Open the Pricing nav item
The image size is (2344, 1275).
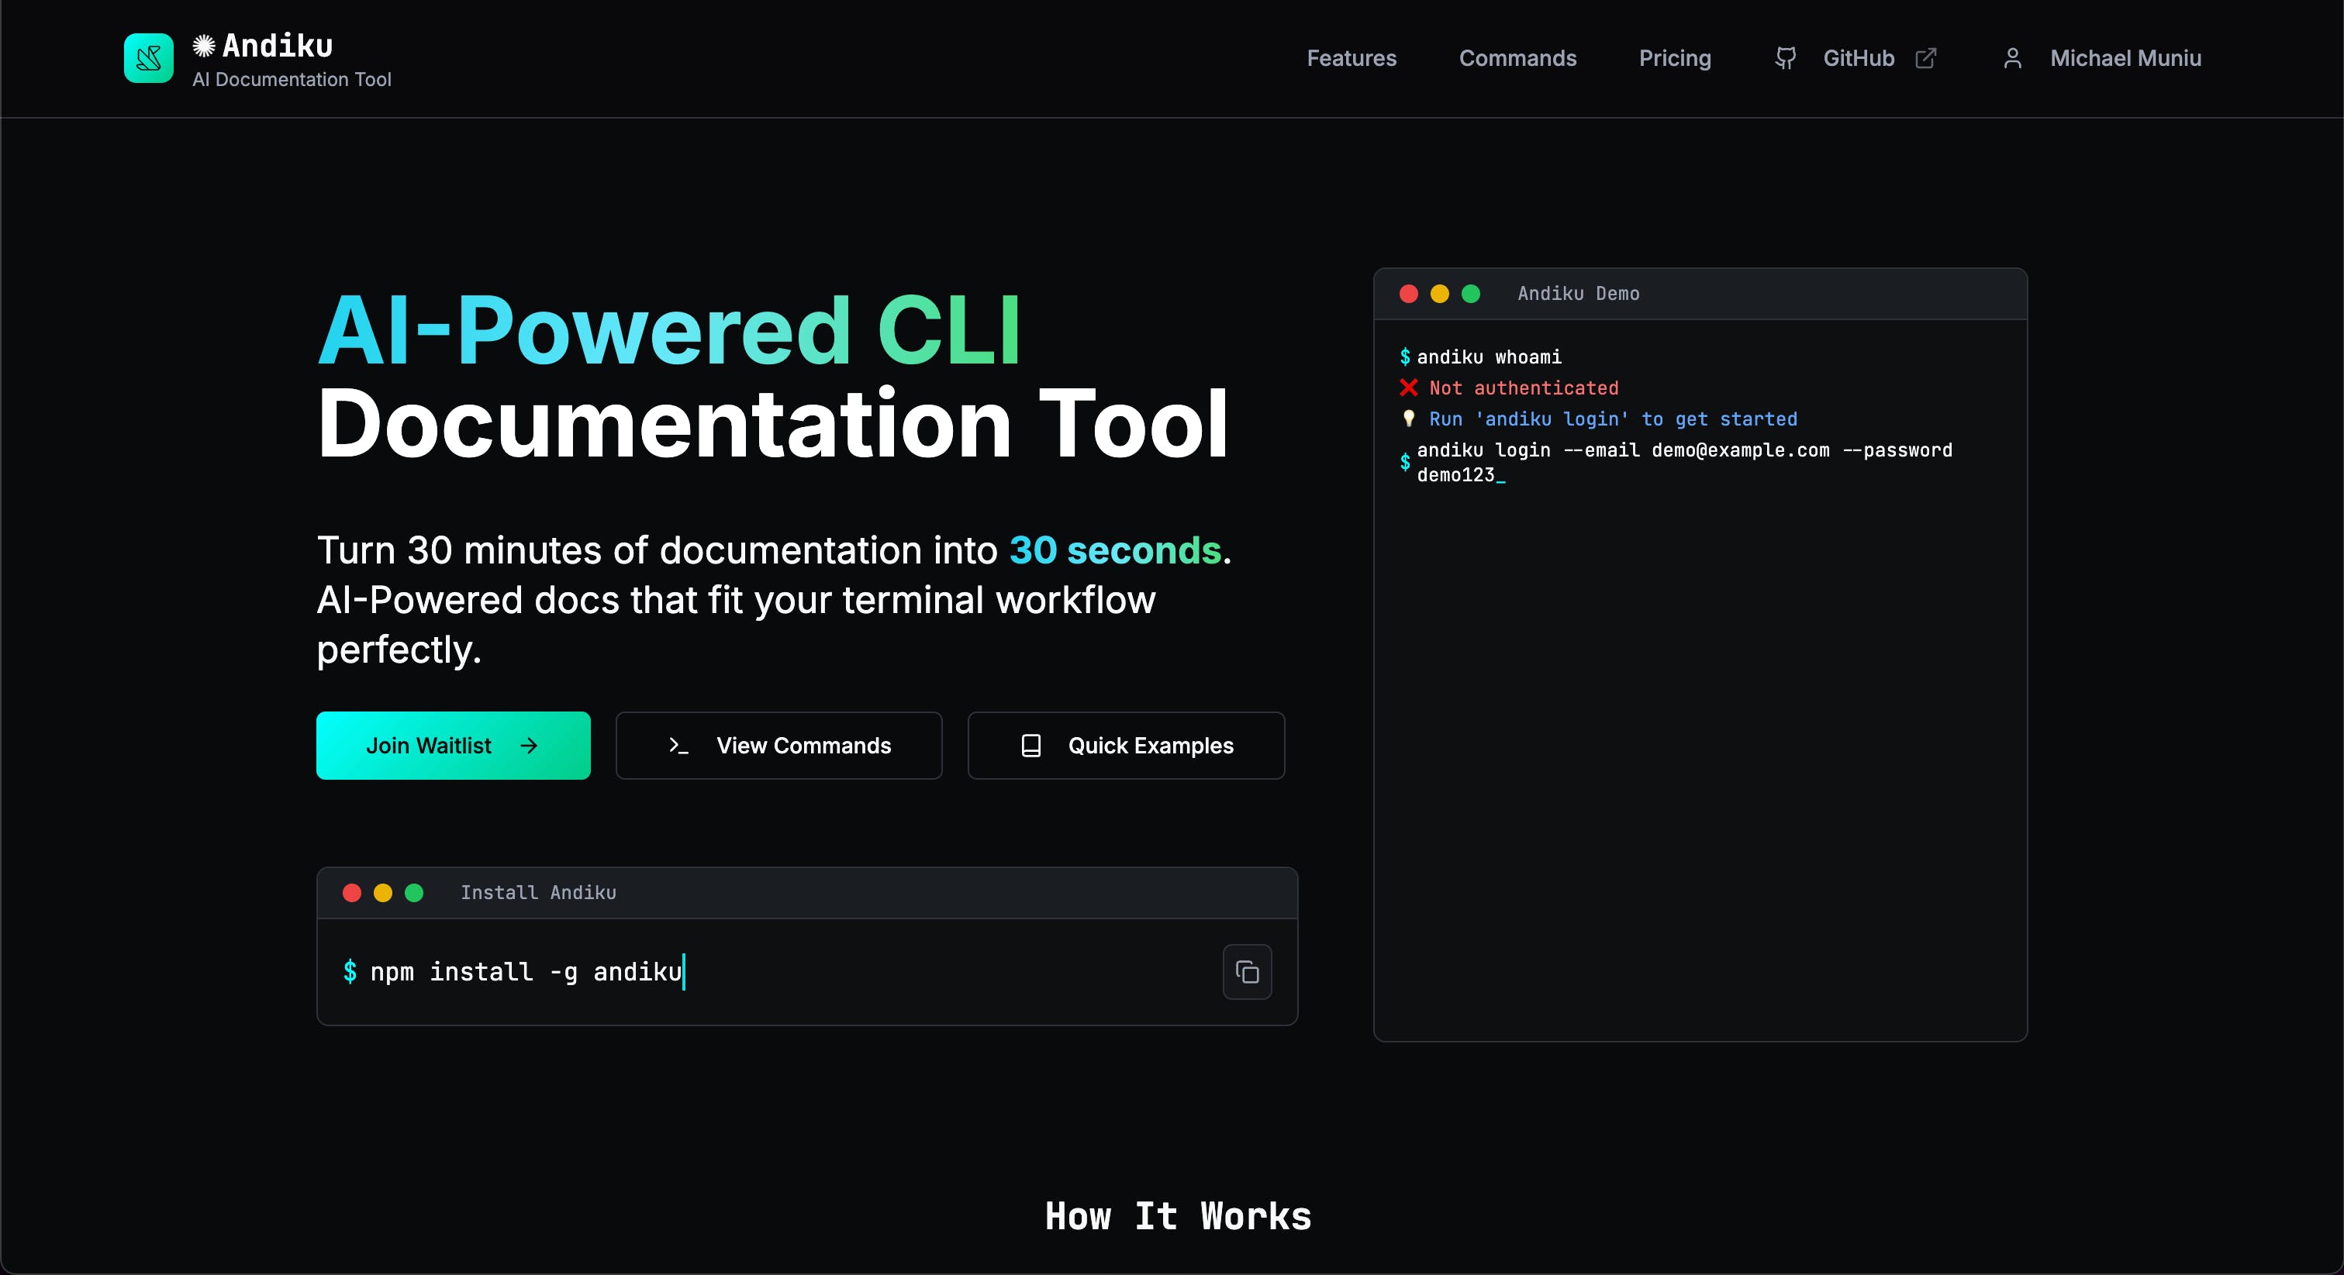click(1674, 58)
